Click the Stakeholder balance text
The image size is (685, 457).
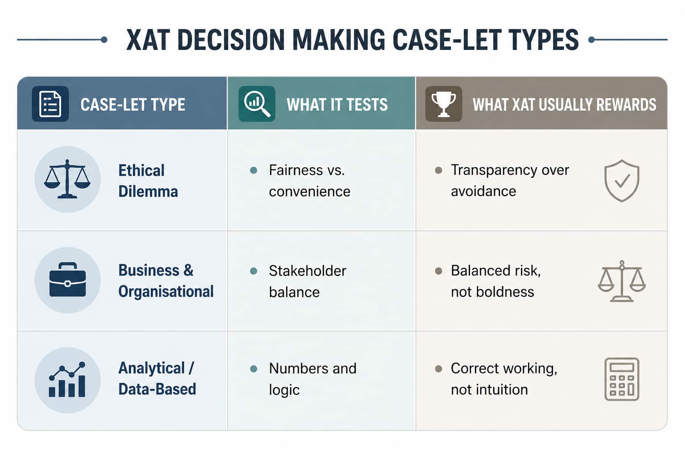[x=307, y=281]
